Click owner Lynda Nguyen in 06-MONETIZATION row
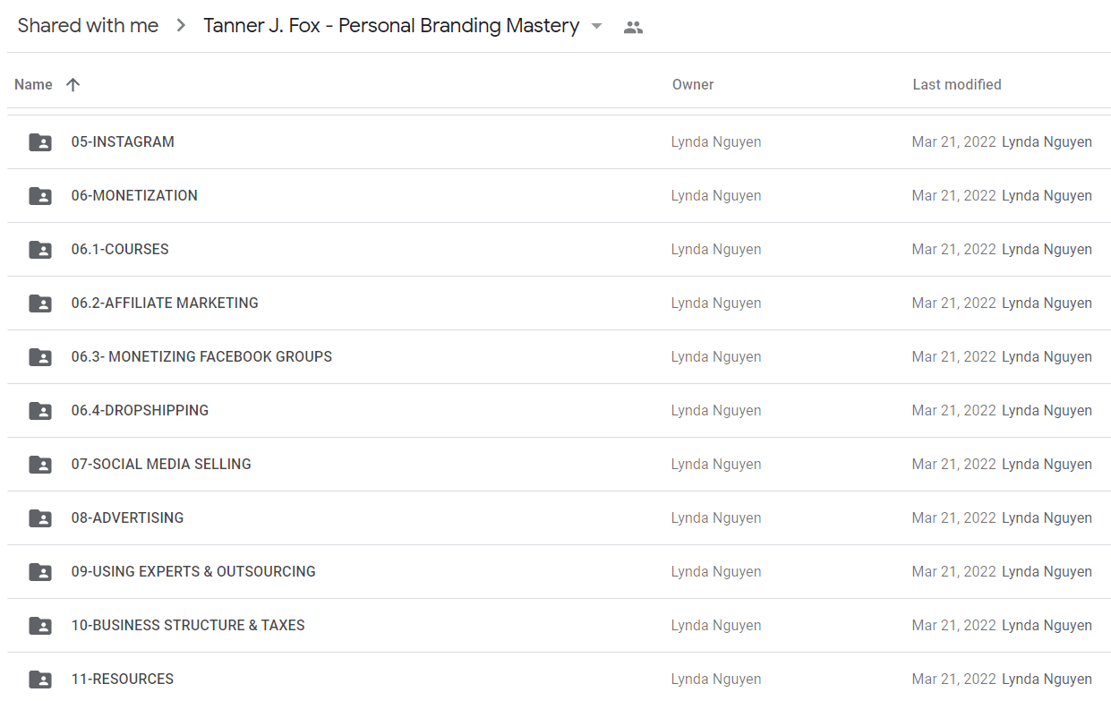 tap(716, 195)
